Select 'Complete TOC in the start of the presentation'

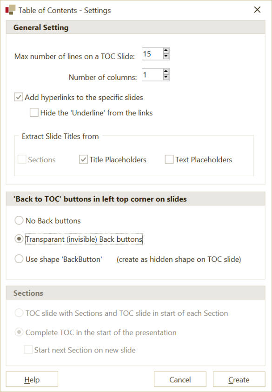pos(19,333)
